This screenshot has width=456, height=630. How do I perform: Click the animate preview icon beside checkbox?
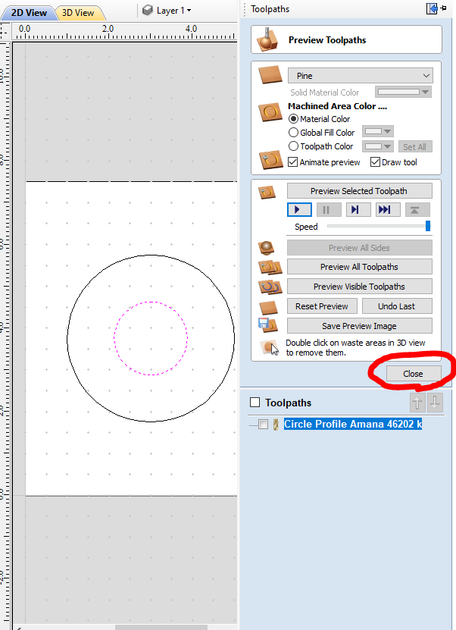tap(270, 160)
